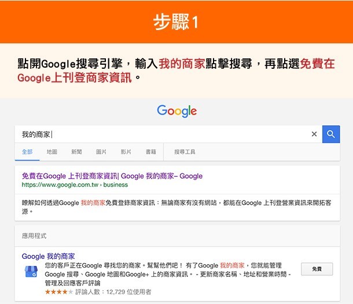Image resolution: width=353 pixels, height=304 pixels.
Task: Open the 圖片 tab
Action: (x=101, y=152)
